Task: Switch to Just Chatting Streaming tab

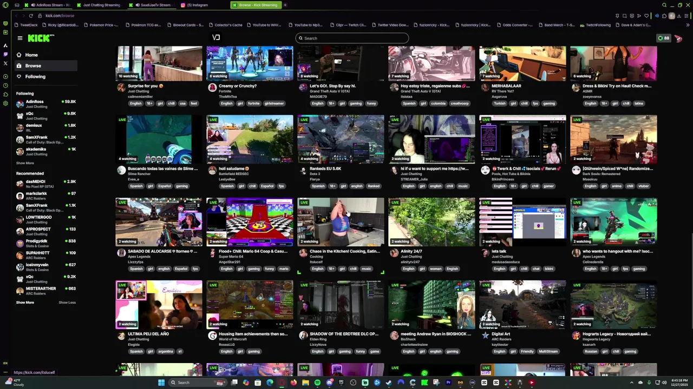Action: coord(99,5)
